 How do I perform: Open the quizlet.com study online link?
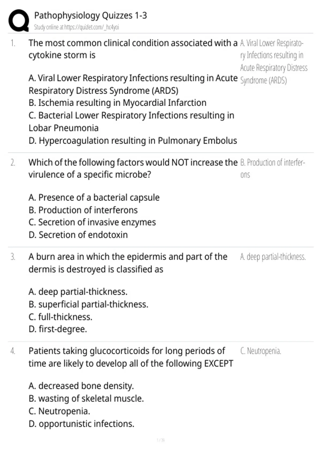77,27
